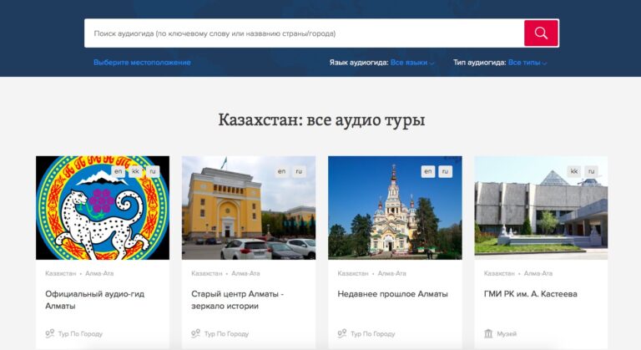Click Казахстан breadcrumb on Официальный аудио-гид card
641x350 pixels.
tap(60, 273)
